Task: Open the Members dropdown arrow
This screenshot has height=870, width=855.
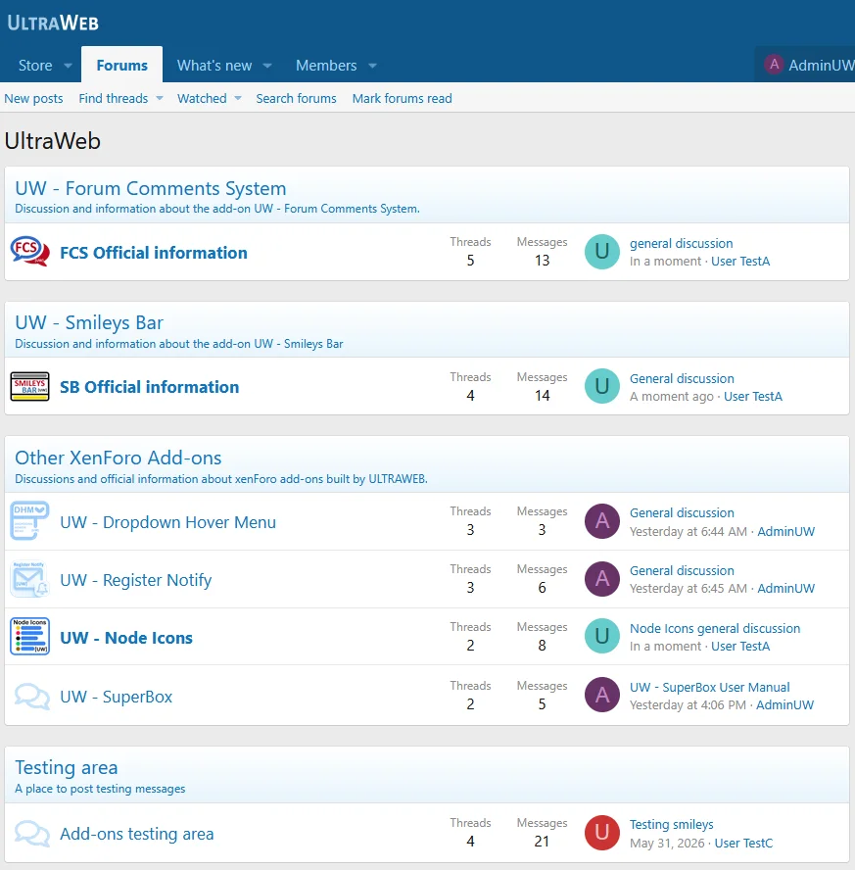Action: coord(372,66)
